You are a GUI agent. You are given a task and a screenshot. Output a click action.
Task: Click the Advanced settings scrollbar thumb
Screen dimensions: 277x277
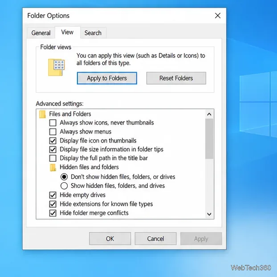click(209, 139)
